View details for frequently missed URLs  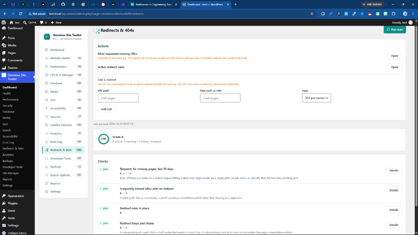(x=394, y=190)
